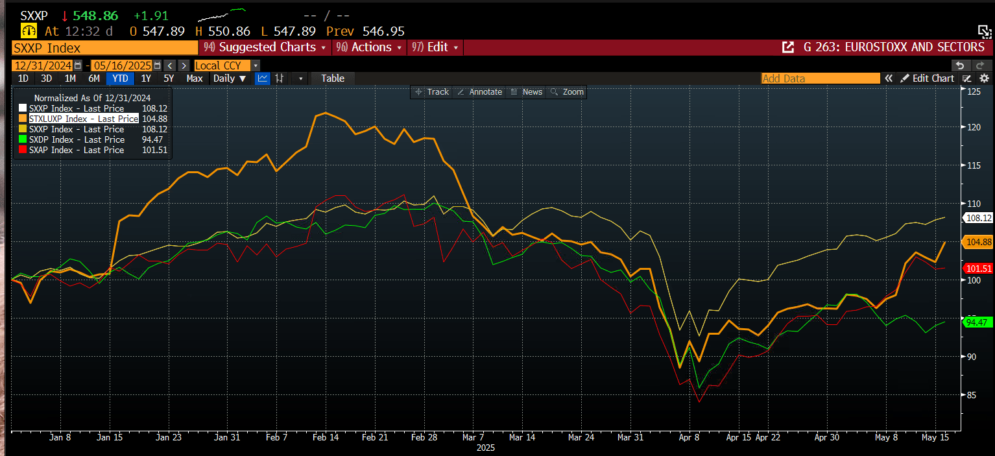The image size is (995, 456).
Task: Click the pop-out icon beside G 263
Action: click(x=788, y=47)
